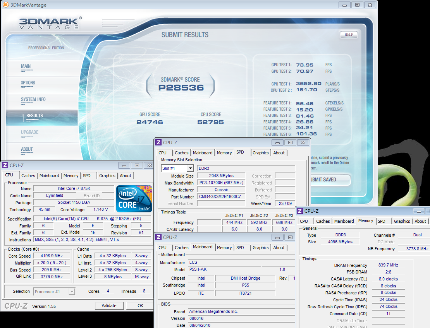Click the CPU-Z Z logo icon in the SPD window
Screen dimensions: 430x328
158,142
